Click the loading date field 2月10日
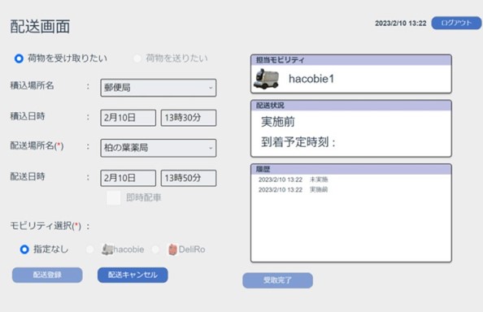This screenshot has width=483, height=312. tap(128, 118)
